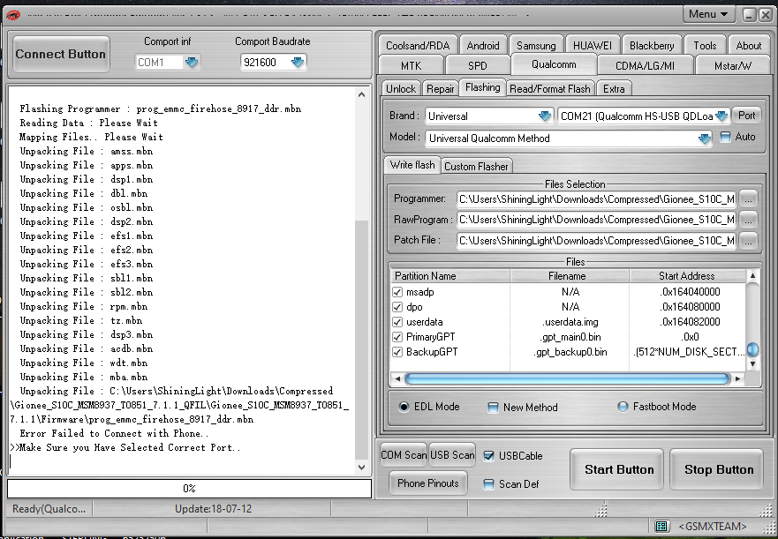Uncheck the PrimaryGPT partition
The width and height of the screenshot is (778, 539).
click(397, 337)
